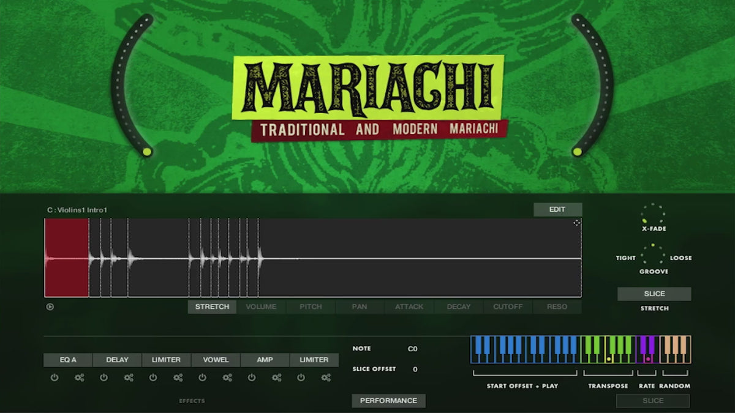Click the PERFORMANCE button

pyautogui.click(x=388, y=401)
